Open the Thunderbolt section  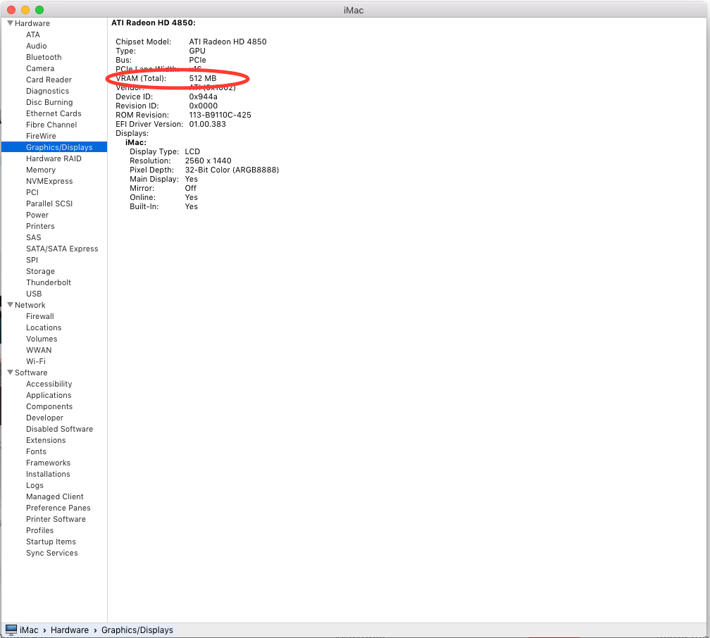(x=48, y=282)
